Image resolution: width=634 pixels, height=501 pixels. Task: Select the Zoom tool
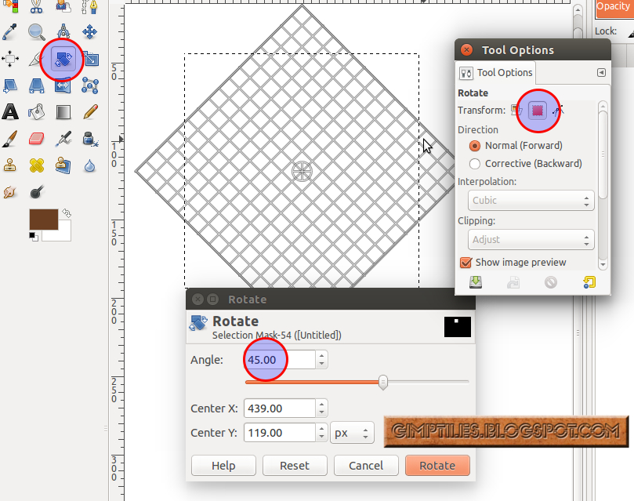(x=37, y=31)
